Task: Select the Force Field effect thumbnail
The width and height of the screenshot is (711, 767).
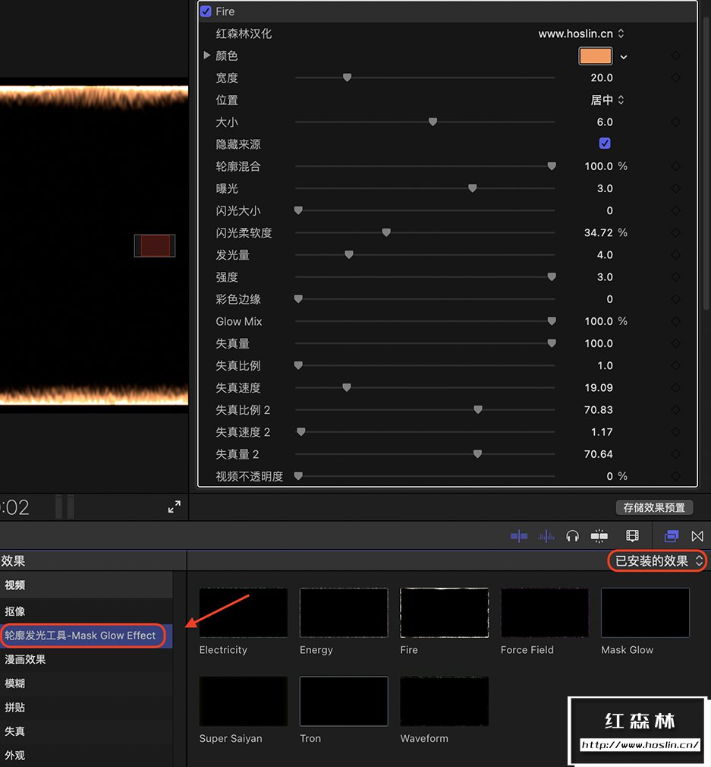Action: coord(544,613)
